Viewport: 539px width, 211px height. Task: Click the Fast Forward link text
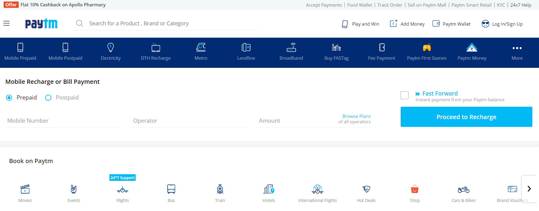click(x=440, y=93)
